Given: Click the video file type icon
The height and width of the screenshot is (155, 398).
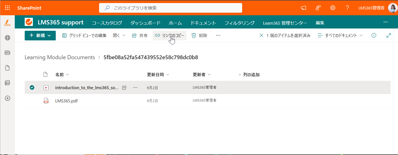Looking at the screenshot, I should 46,88.
